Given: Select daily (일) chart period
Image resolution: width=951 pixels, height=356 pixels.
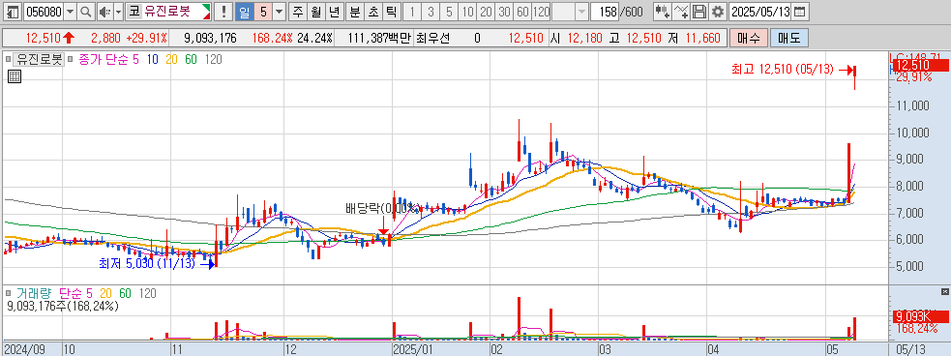Looking at the screenshot, I should [244, 11].
